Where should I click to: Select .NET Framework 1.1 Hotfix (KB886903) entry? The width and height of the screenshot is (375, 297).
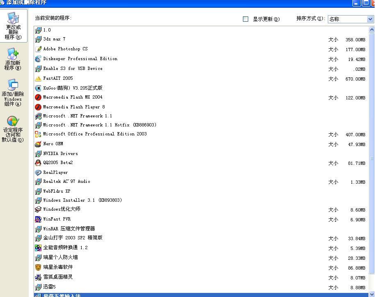pos(201,125)
